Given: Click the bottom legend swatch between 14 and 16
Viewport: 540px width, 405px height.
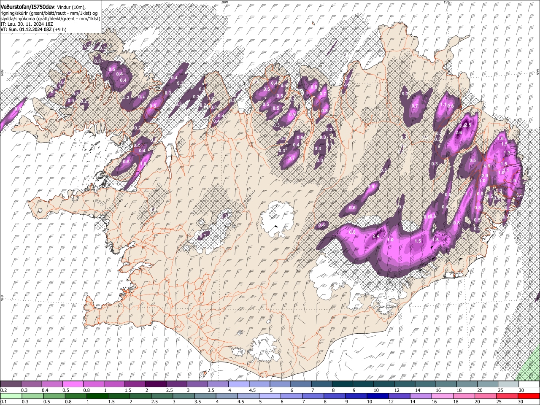Looking at the screenshot, I should click(x=421, y=396).
